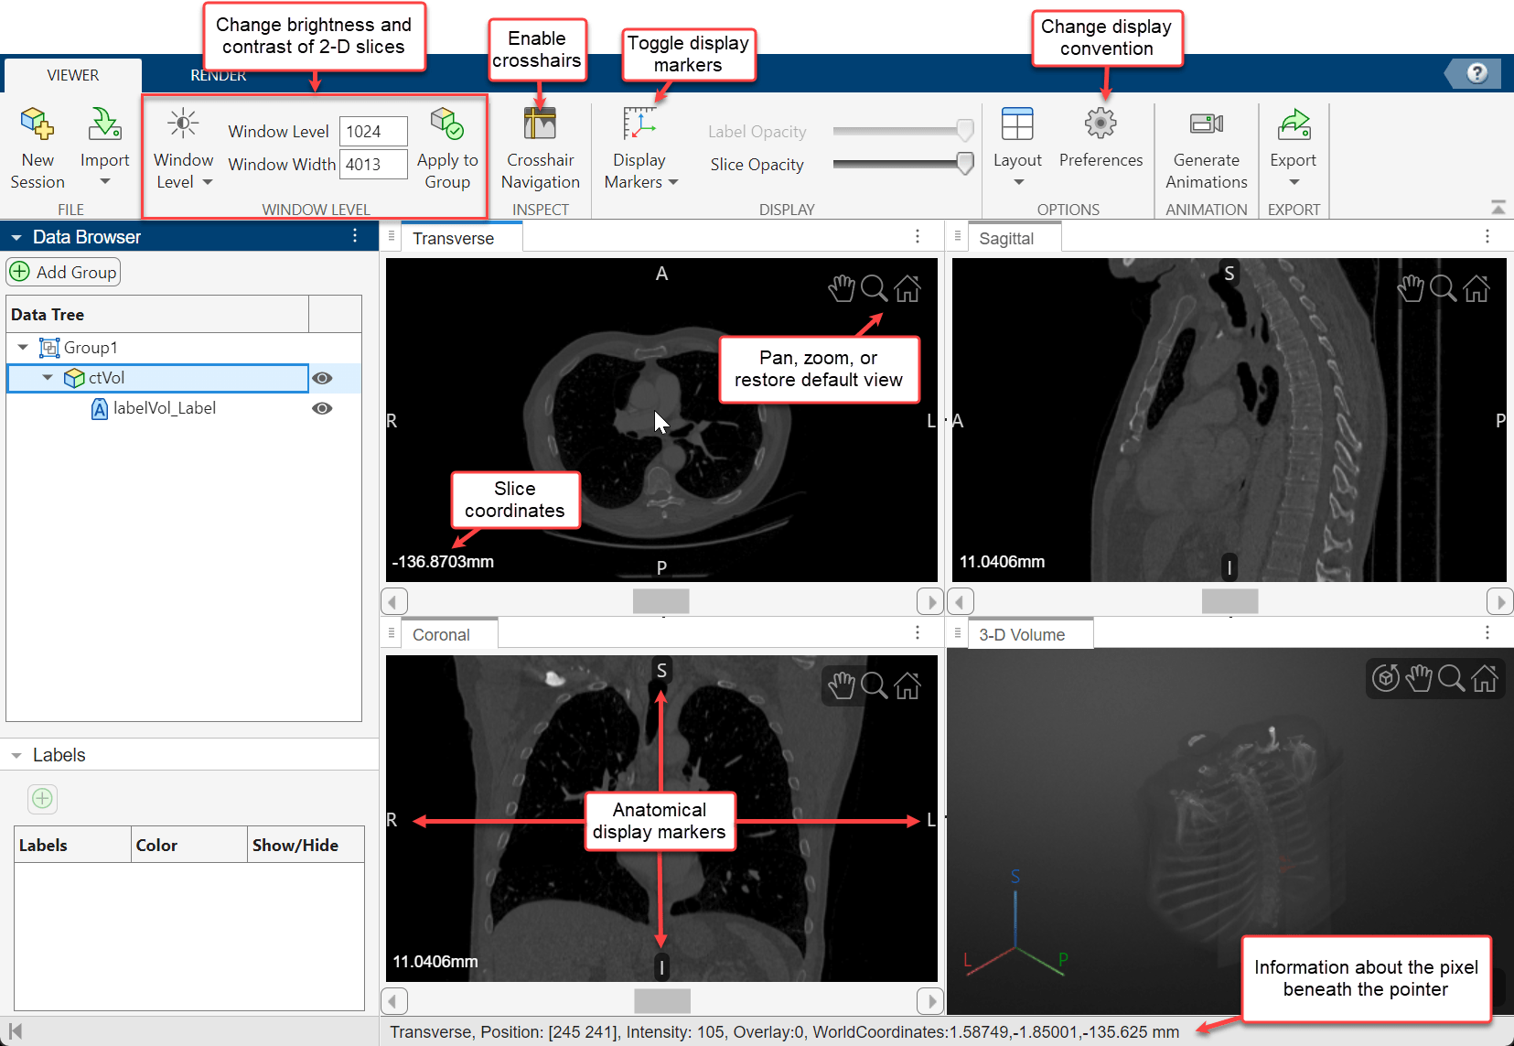This screenshot has width=1514, height=1046.
Task: Restore default view with the home icon in Sagittal pane
Action: 1476,288
